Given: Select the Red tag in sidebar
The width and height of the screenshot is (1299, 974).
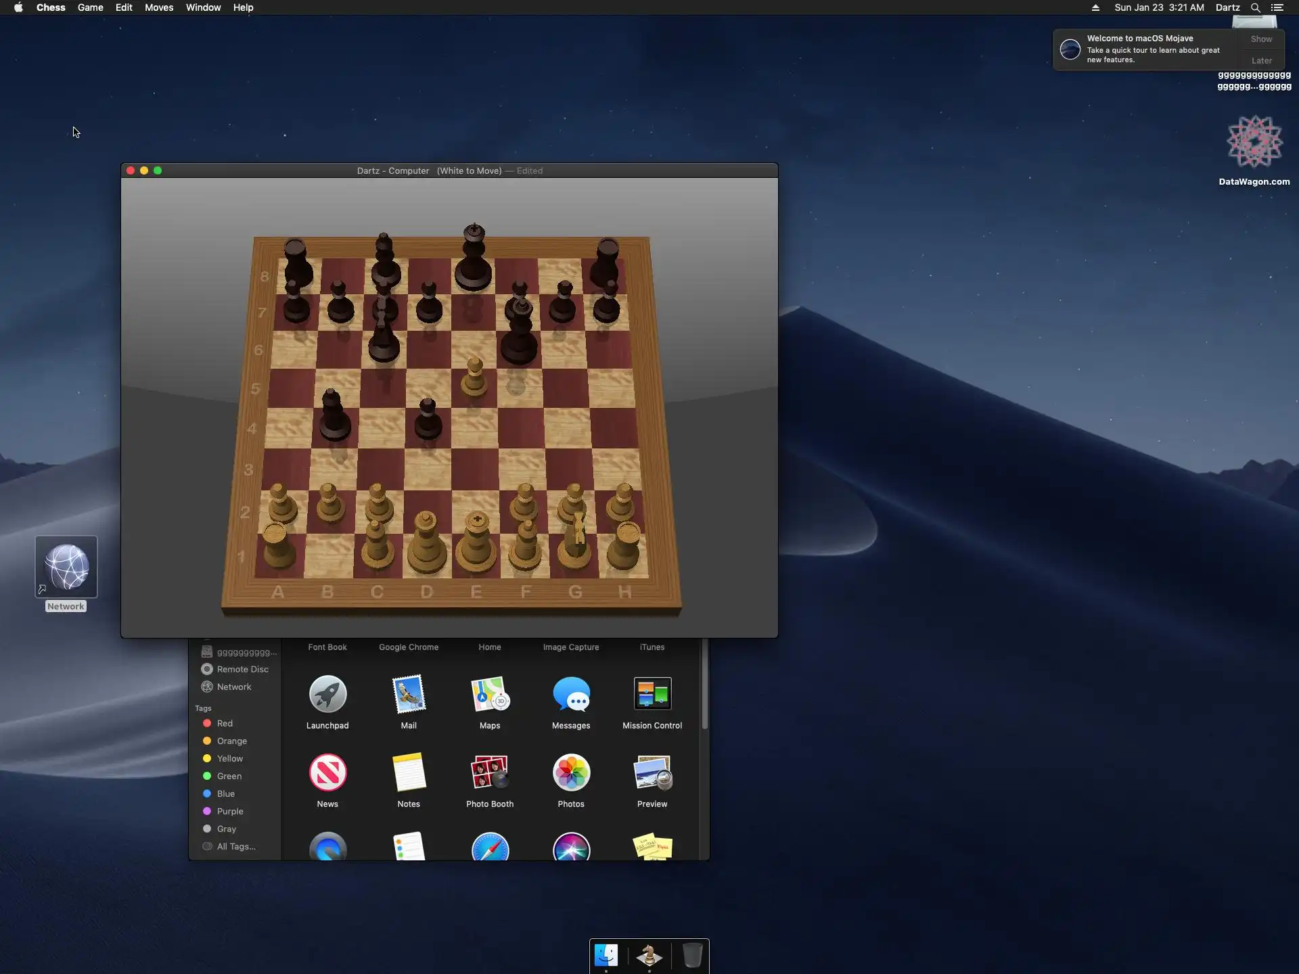Looking at the screenshot, I should pyautogui.click(x=224, y=723).
